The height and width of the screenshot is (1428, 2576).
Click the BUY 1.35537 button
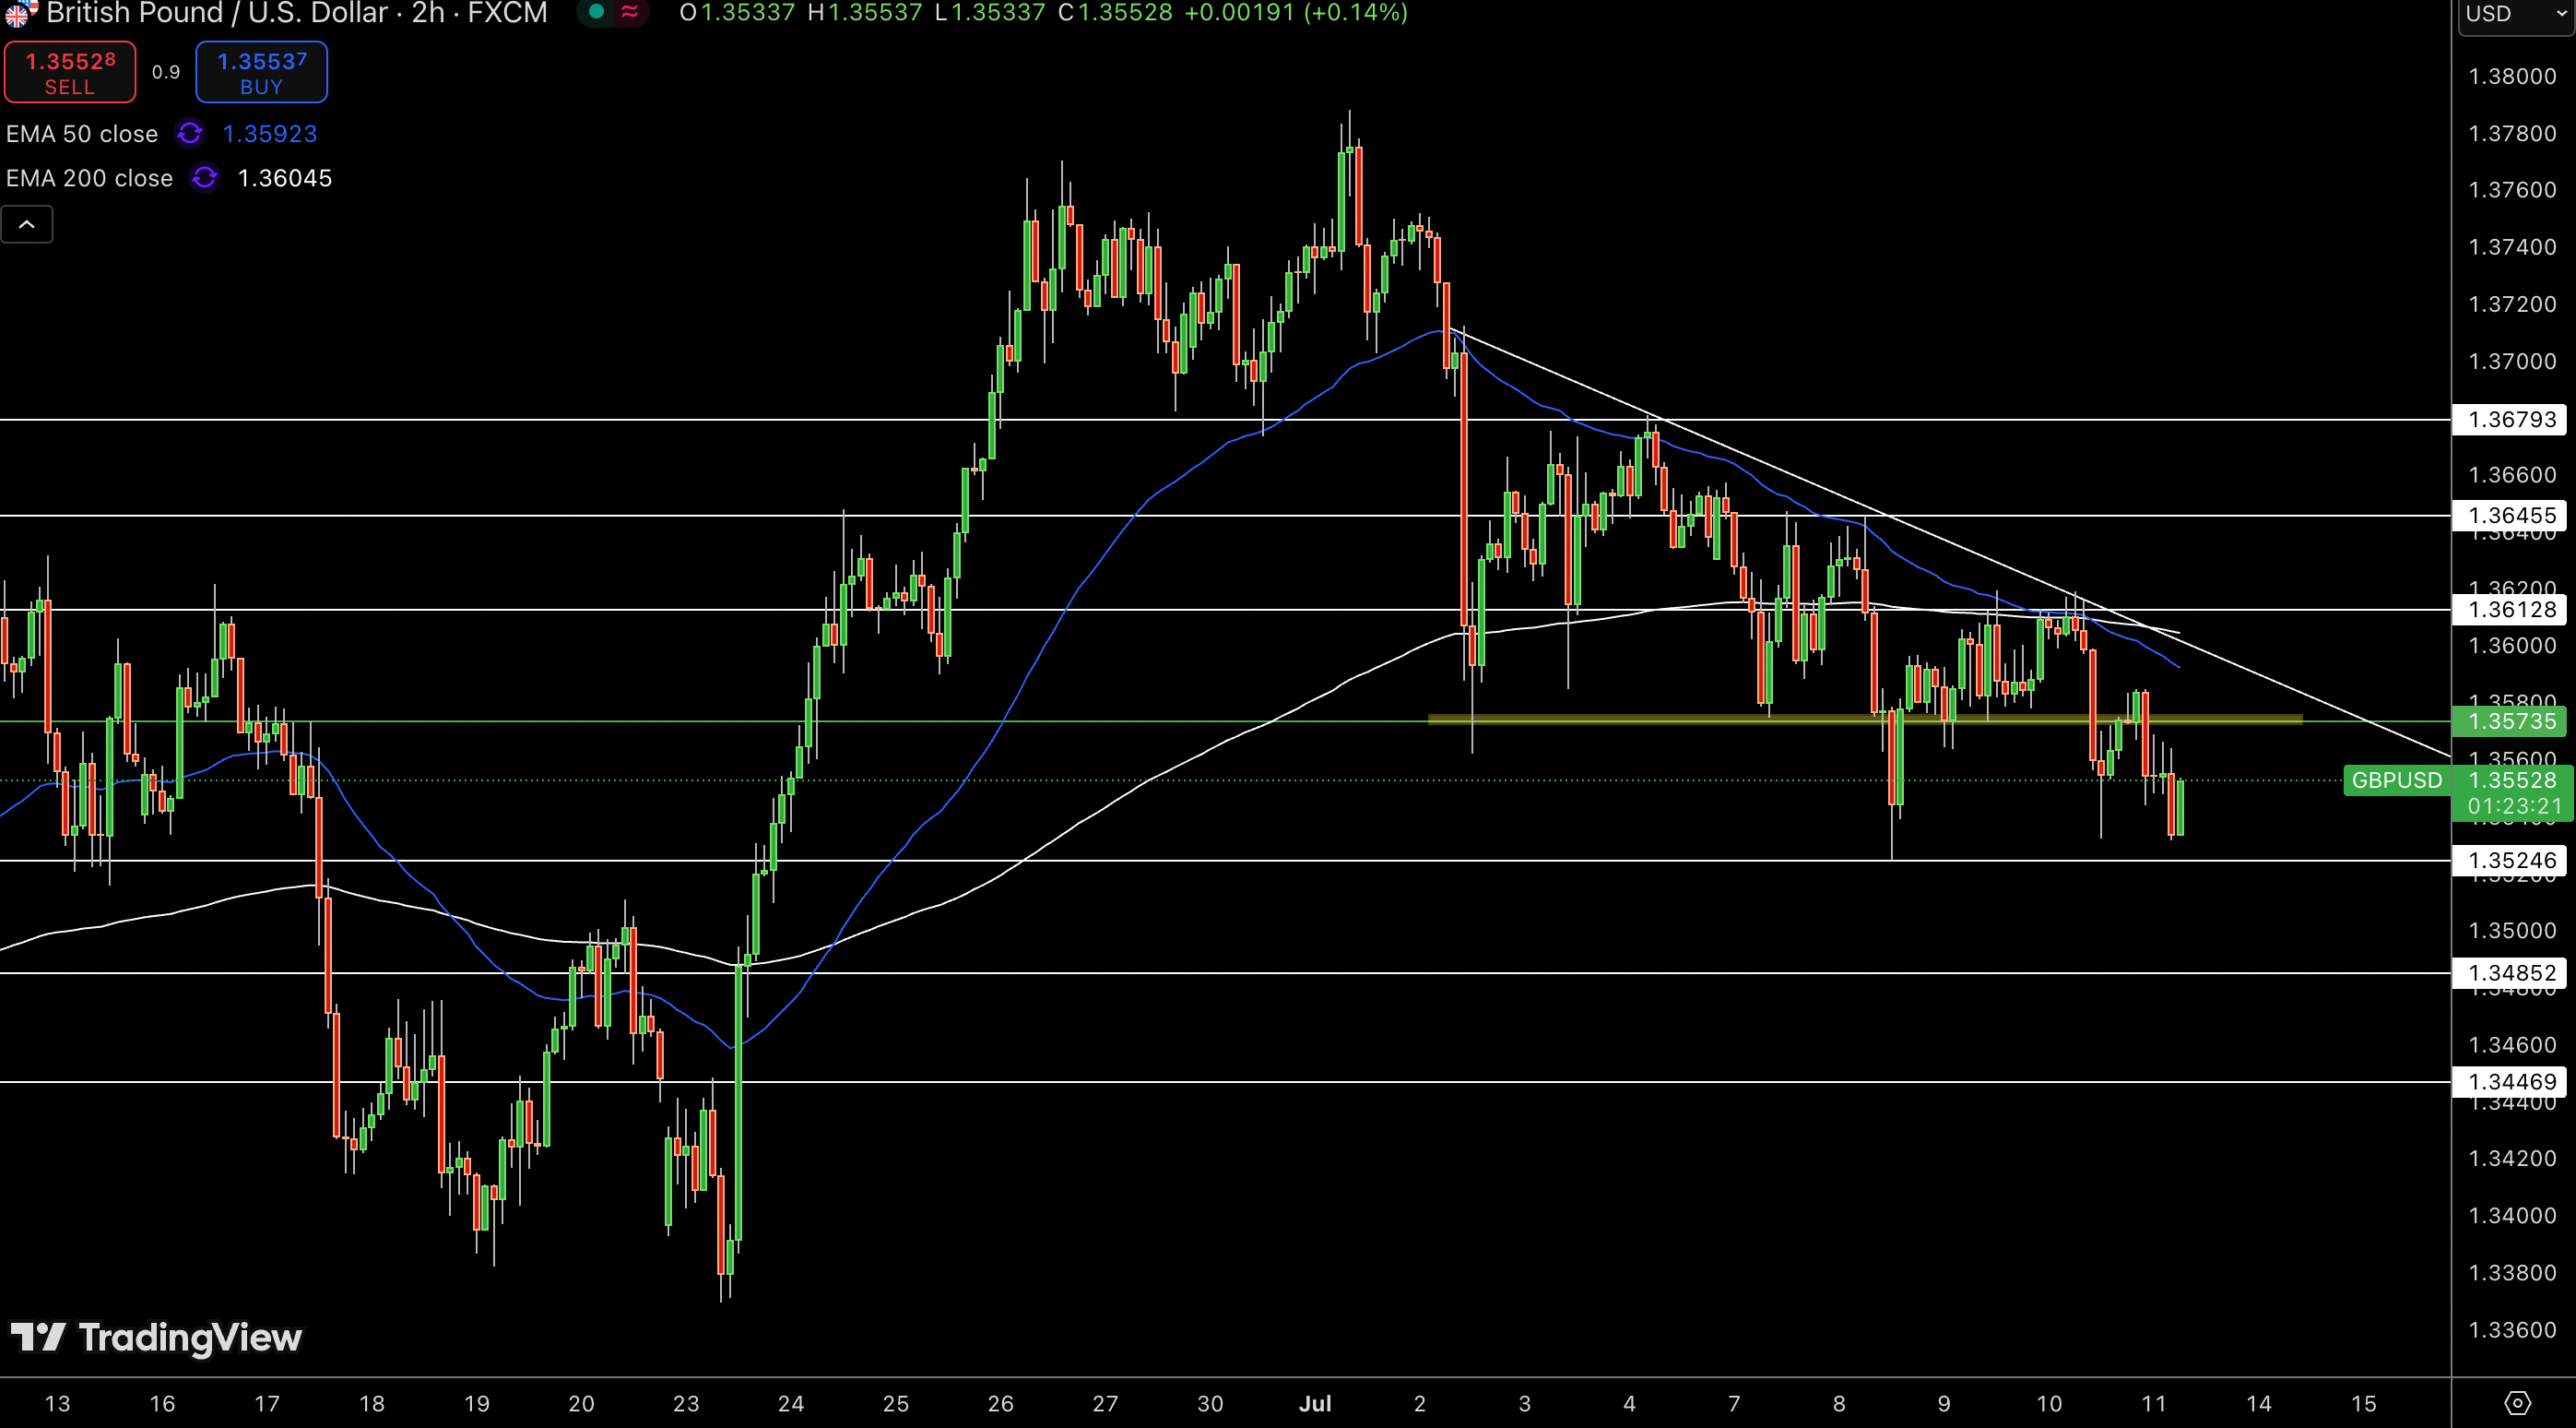coord(261,72)
